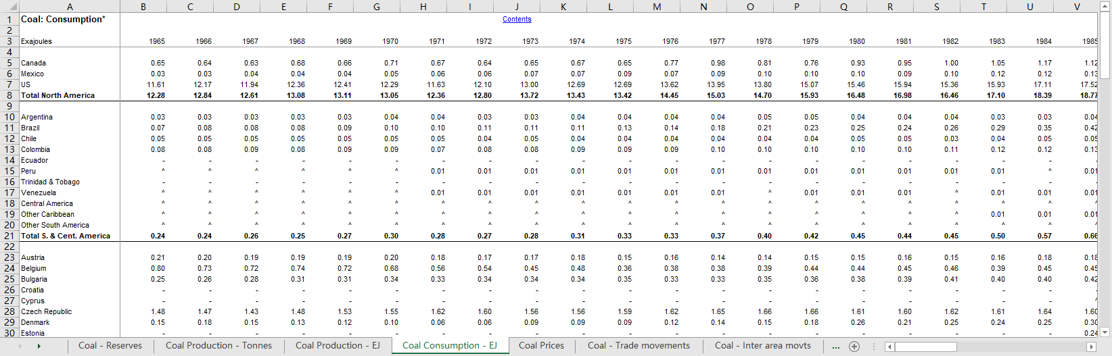Screen dimensions: 1112x356
Task: Click the horizontal scrollbar right arrow
Action: pyautogui.click(x=1090, y=347)
